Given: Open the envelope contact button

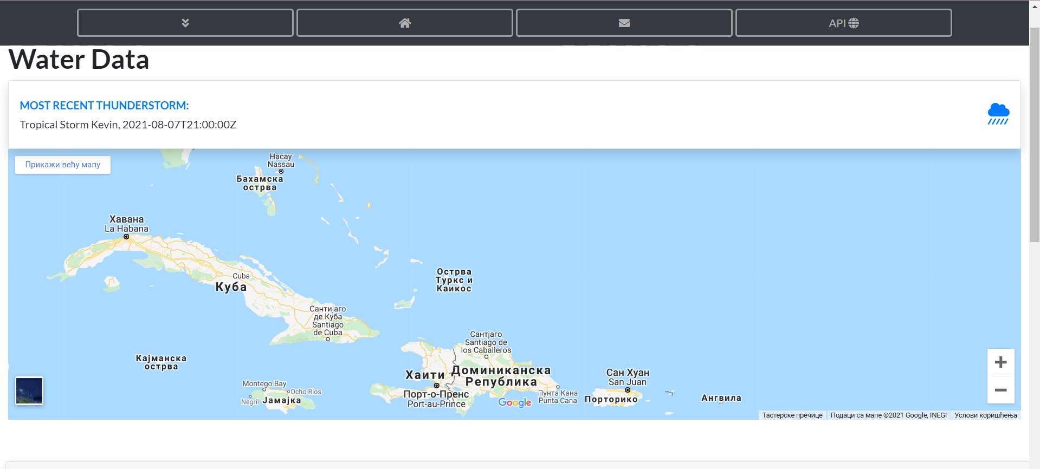Looking at the screenshot, I should [624, 23].
